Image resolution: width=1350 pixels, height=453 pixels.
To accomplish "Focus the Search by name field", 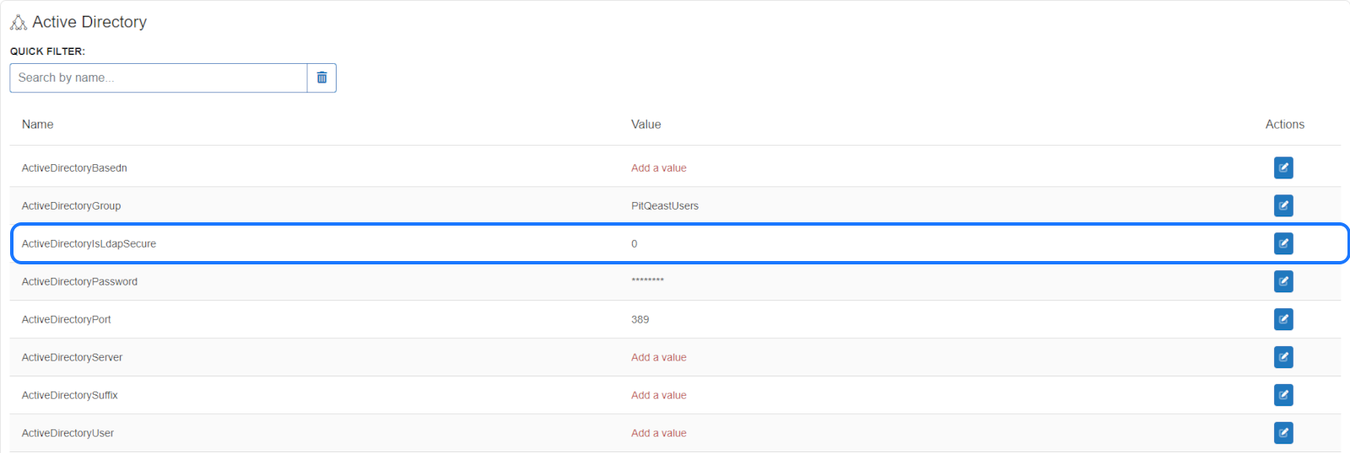I will pos(159,77).
